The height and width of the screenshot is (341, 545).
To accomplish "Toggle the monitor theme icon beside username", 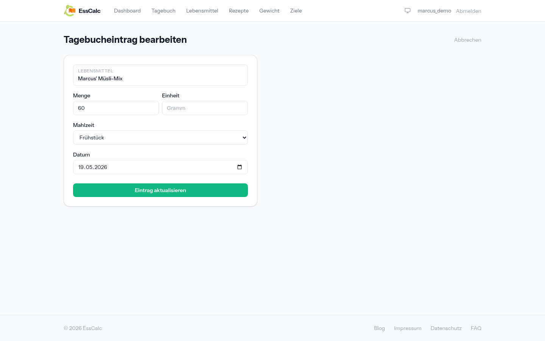I will pyautogui.click(x=408, y=11).
